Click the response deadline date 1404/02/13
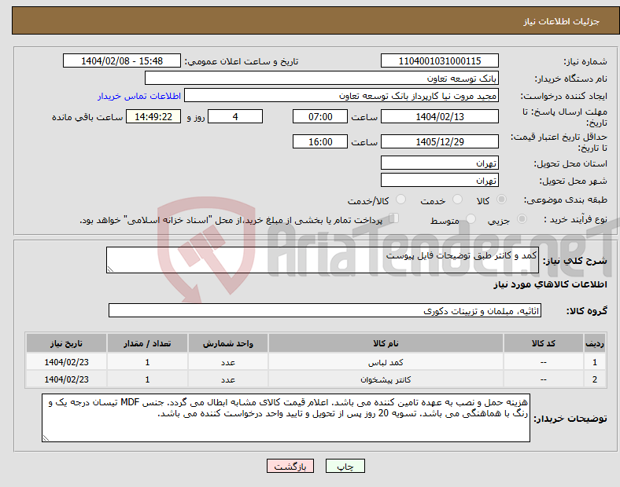Image resolution: width=620 pixels, height=487 pixels. coord(439,116)
